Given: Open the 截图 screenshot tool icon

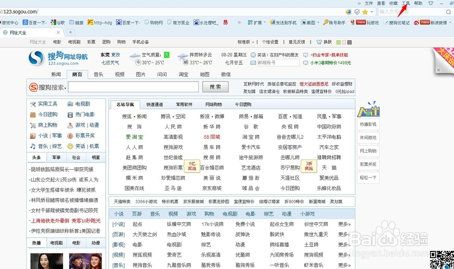Looking at the screenshot, I should pyautogui.click(x=302, y=21).
